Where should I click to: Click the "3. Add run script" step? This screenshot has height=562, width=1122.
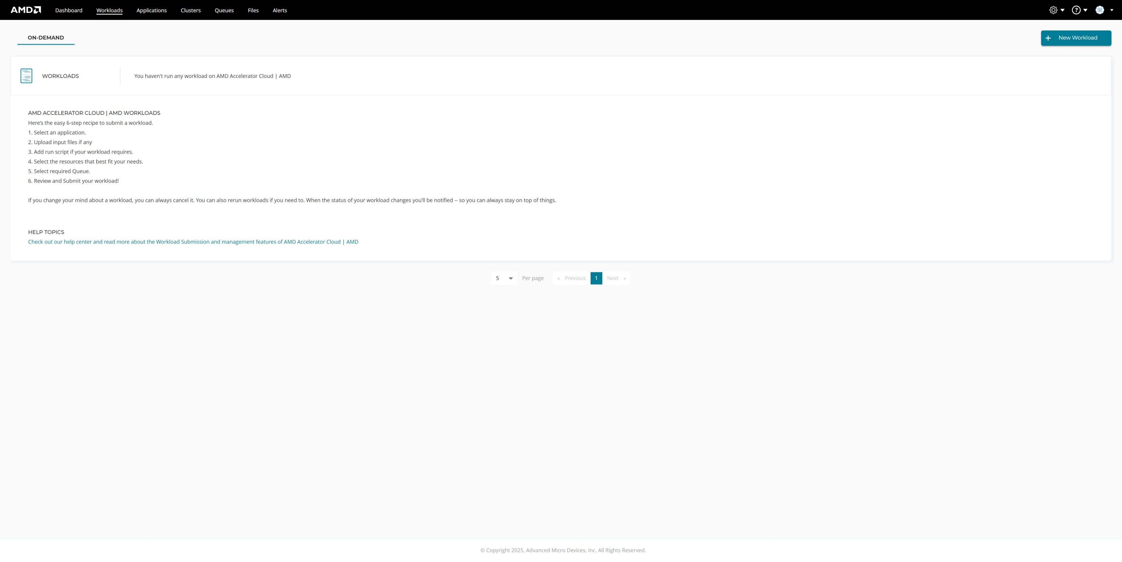pos(81,152)
